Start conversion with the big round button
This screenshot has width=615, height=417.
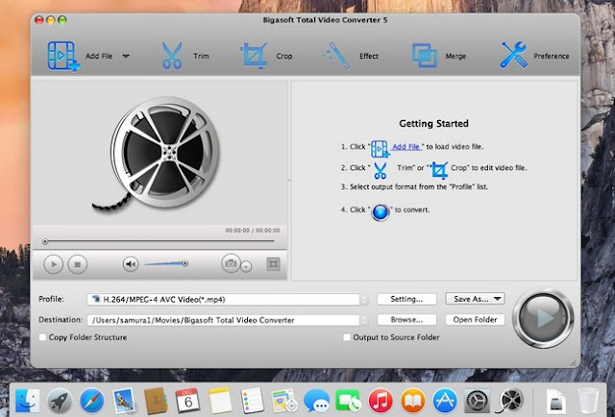tap(543, 318)
